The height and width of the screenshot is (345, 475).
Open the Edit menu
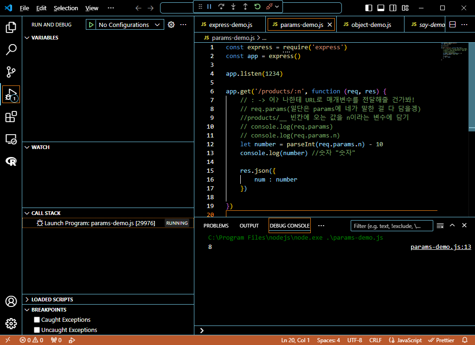tap(41, 8)
